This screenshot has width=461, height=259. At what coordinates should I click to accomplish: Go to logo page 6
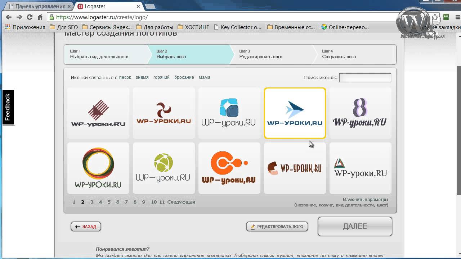(x=118, y=202)
